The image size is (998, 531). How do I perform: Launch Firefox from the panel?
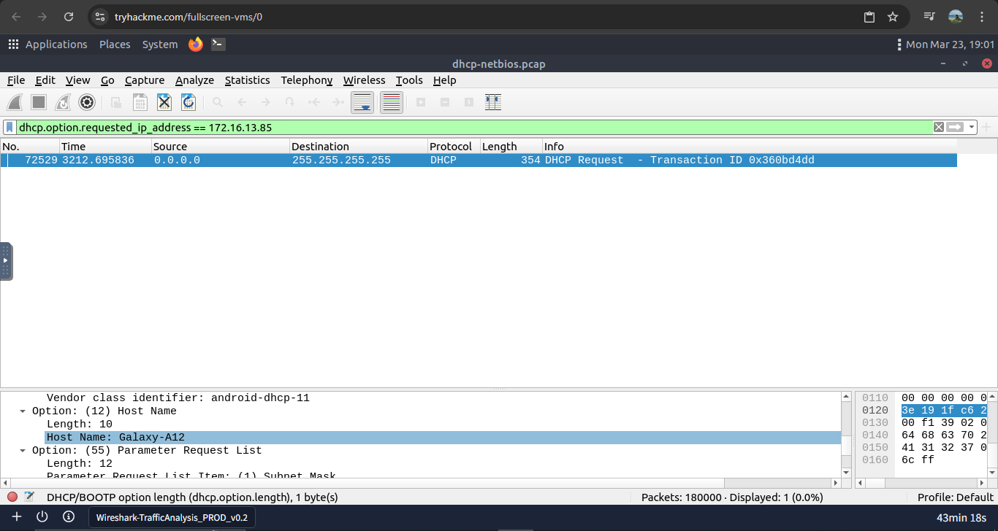[195, 44]
